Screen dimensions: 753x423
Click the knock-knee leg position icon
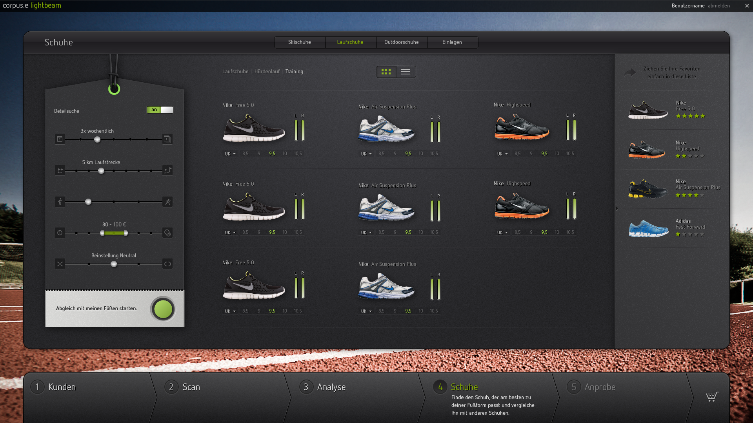[x=60, y=264]
